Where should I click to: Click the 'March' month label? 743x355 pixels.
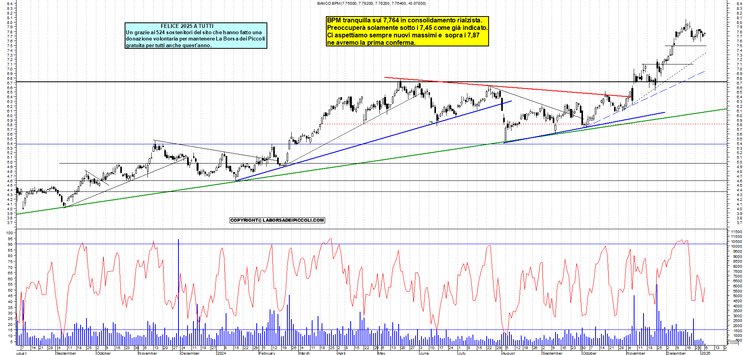coord(304,353)
